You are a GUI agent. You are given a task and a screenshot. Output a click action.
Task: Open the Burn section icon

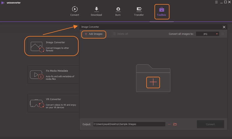tap(118, 11)
